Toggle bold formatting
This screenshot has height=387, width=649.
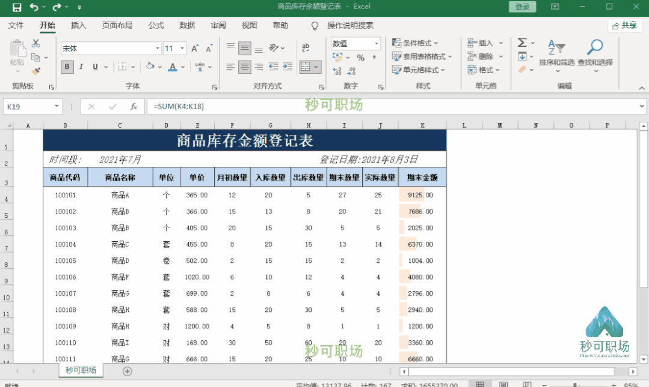67,67
